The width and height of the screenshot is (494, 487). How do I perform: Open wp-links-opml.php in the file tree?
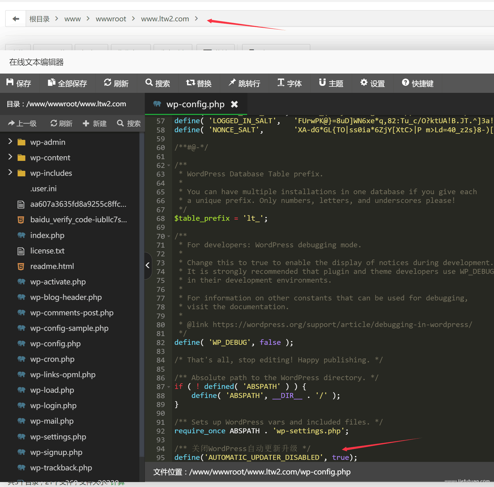point(63,375)
